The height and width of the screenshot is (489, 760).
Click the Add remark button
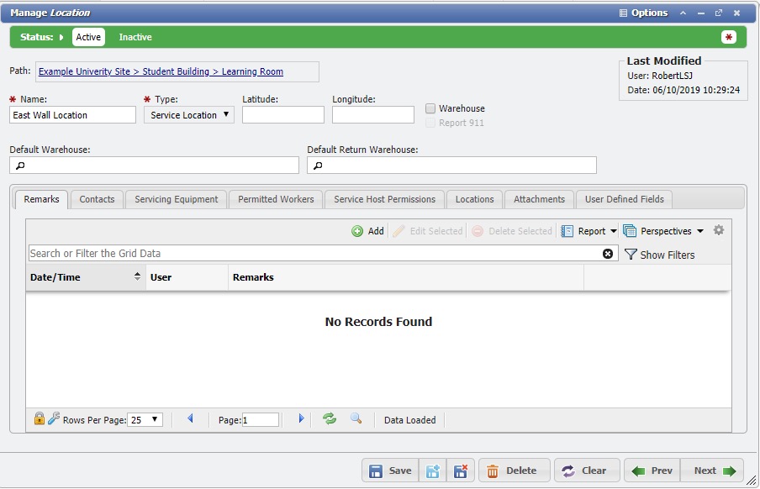[367, 231]
